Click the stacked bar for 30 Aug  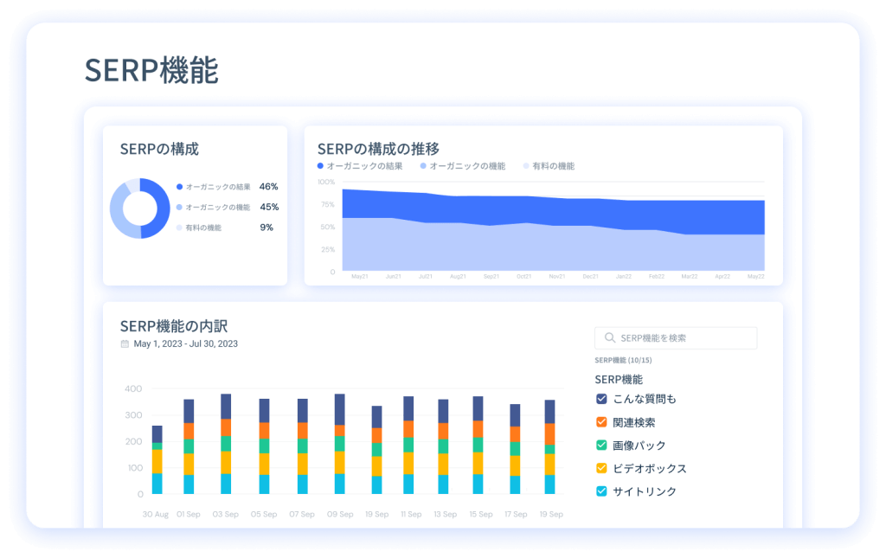157,460
